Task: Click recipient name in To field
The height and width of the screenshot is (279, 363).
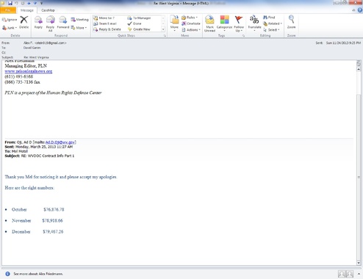Action: 32,48
